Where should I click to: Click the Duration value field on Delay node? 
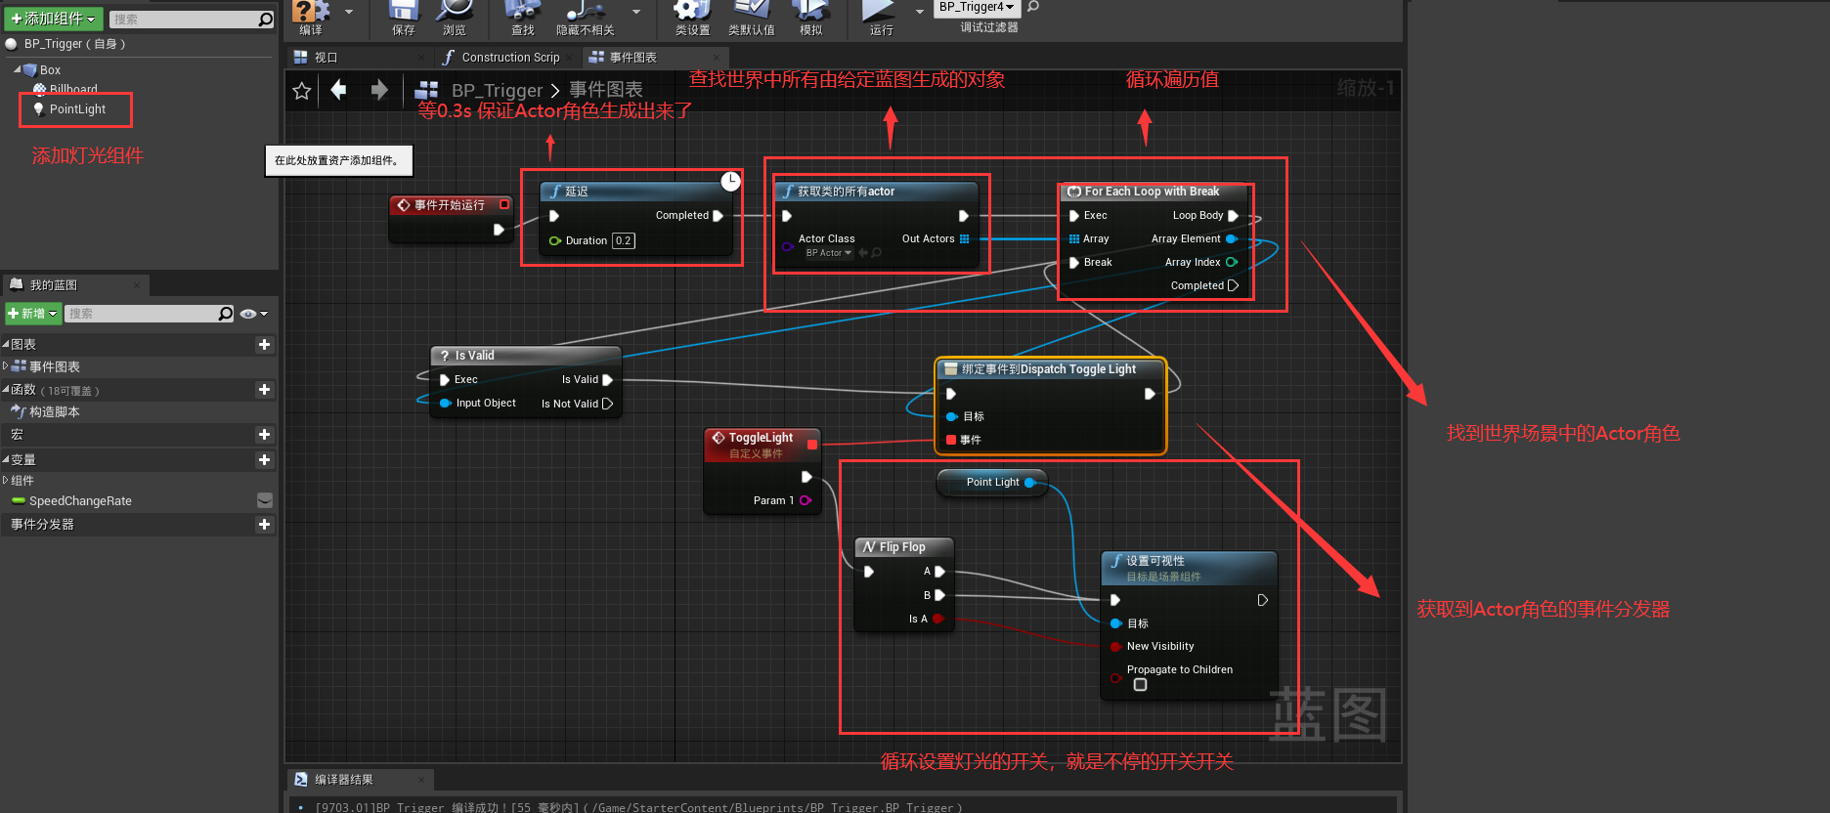[x=623, y=240]
